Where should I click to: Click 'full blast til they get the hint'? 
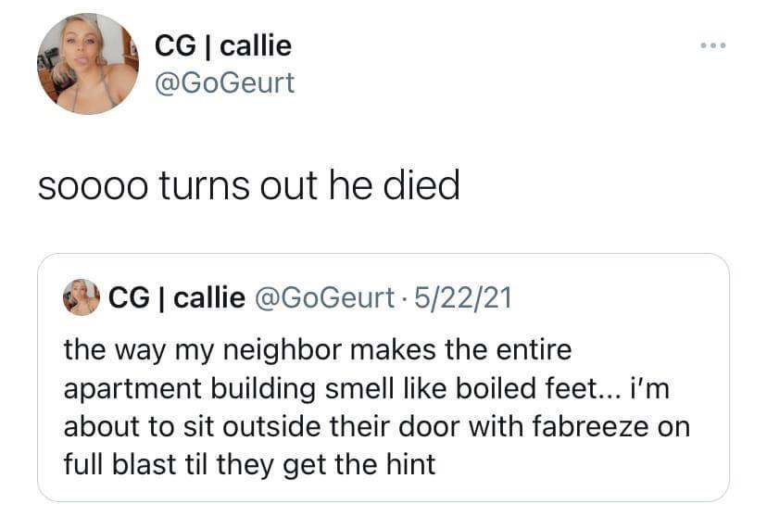(x=249, y=464)
